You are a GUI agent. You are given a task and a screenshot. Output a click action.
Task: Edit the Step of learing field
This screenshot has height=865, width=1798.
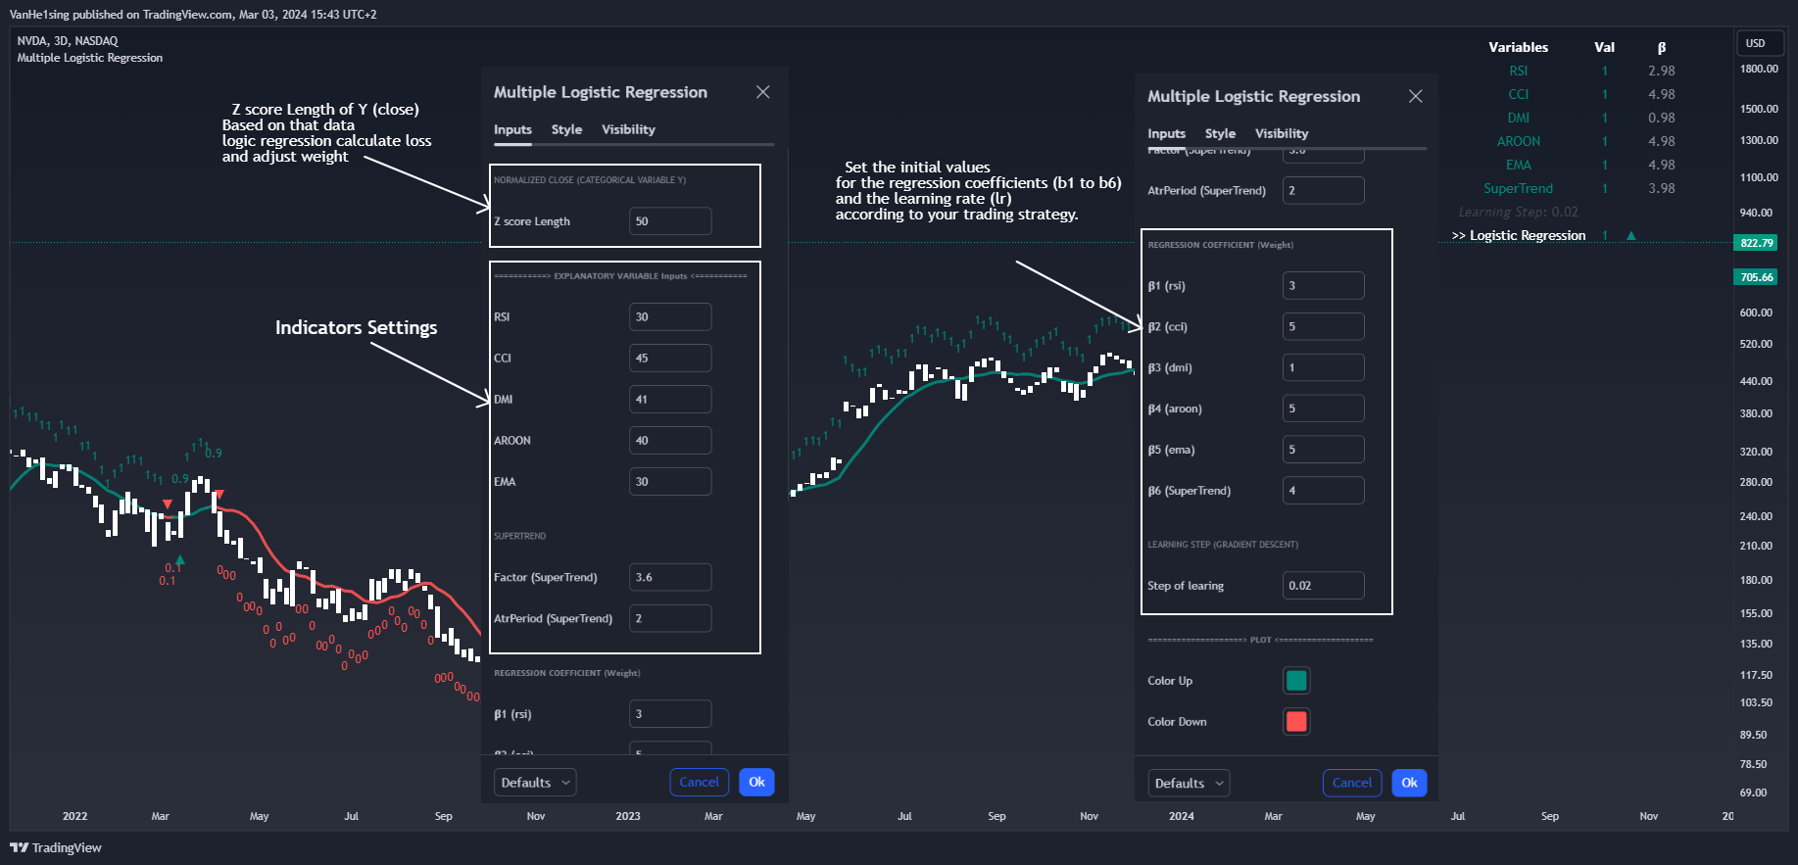point(1324,585)
